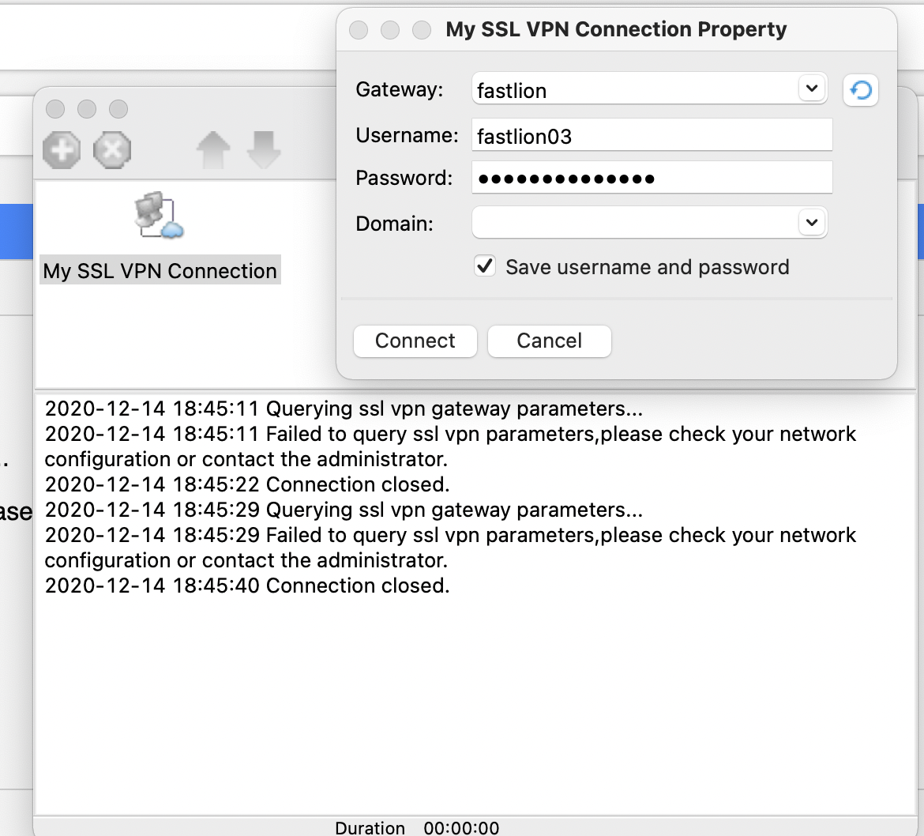Click the add connection plus icon
Screen dimensions: 924x836
click(62, 149)
